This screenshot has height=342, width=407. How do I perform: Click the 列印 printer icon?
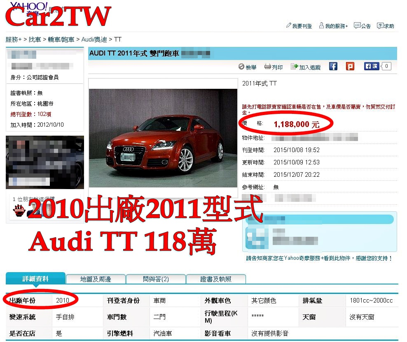point(268,67)
